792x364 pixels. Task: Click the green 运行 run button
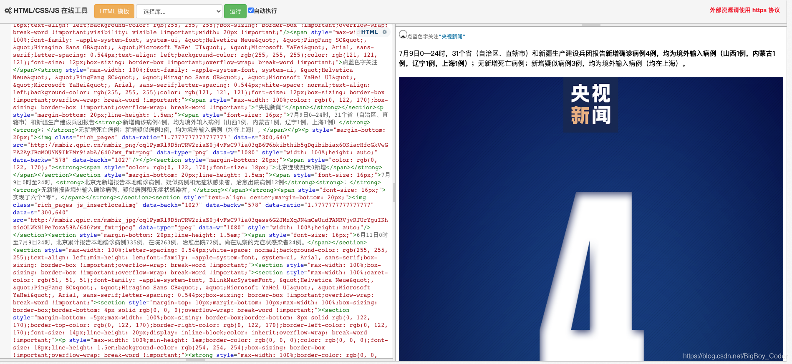[235, 11]
